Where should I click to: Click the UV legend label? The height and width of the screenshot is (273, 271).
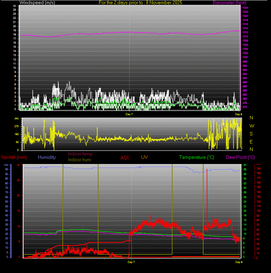(145, 157)
